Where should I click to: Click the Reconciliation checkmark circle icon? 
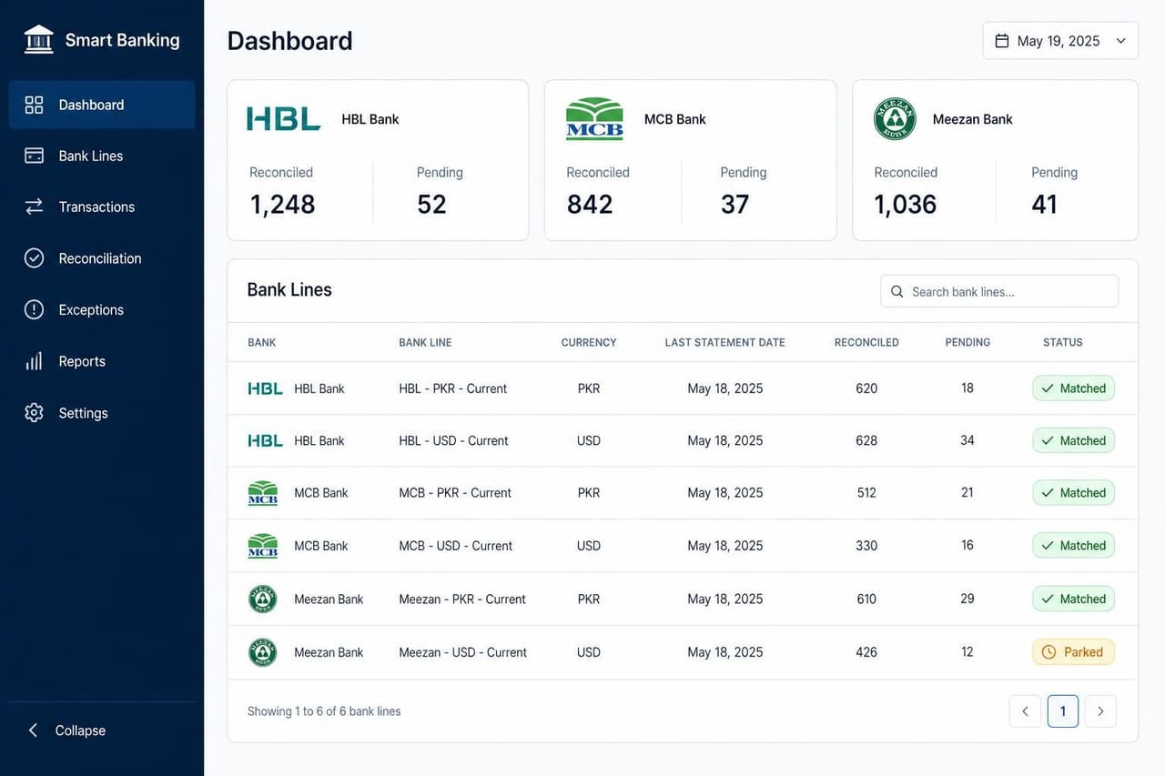point(34,258)
